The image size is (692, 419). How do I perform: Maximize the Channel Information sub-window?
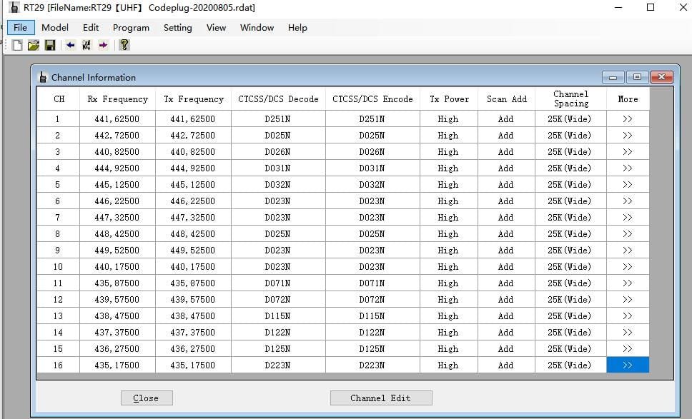(x=637, y=77)
